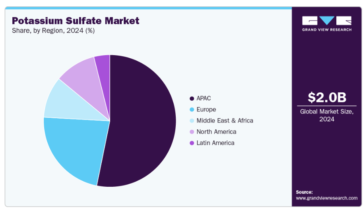Click the Latin America legend label

click(x=215, y=143)
